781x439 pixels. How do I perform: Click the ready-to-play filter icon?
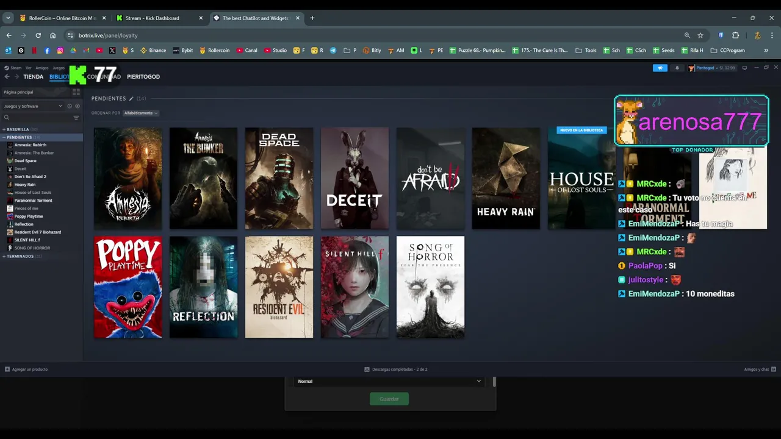77,106
